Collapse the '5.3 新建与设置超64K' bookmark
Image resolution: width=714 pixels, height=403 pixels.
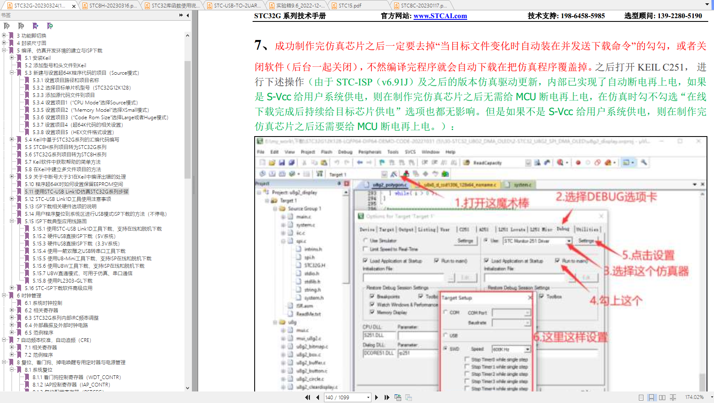click(x=12, y=73)
